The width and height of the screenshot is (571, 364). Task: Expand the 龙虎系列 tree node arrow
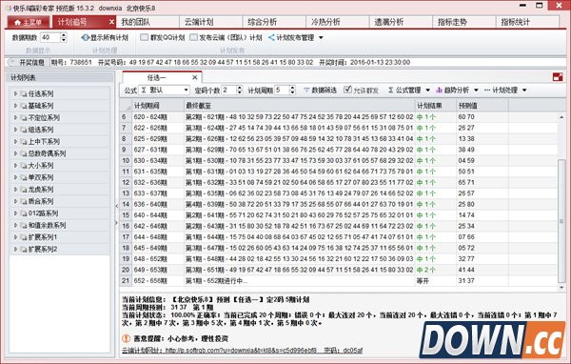pyautogui.click(x=15, y=190)
